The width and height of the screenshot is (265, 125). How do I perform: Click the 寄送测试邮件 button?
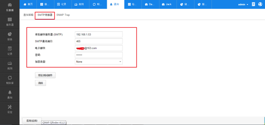pos(45,75)
